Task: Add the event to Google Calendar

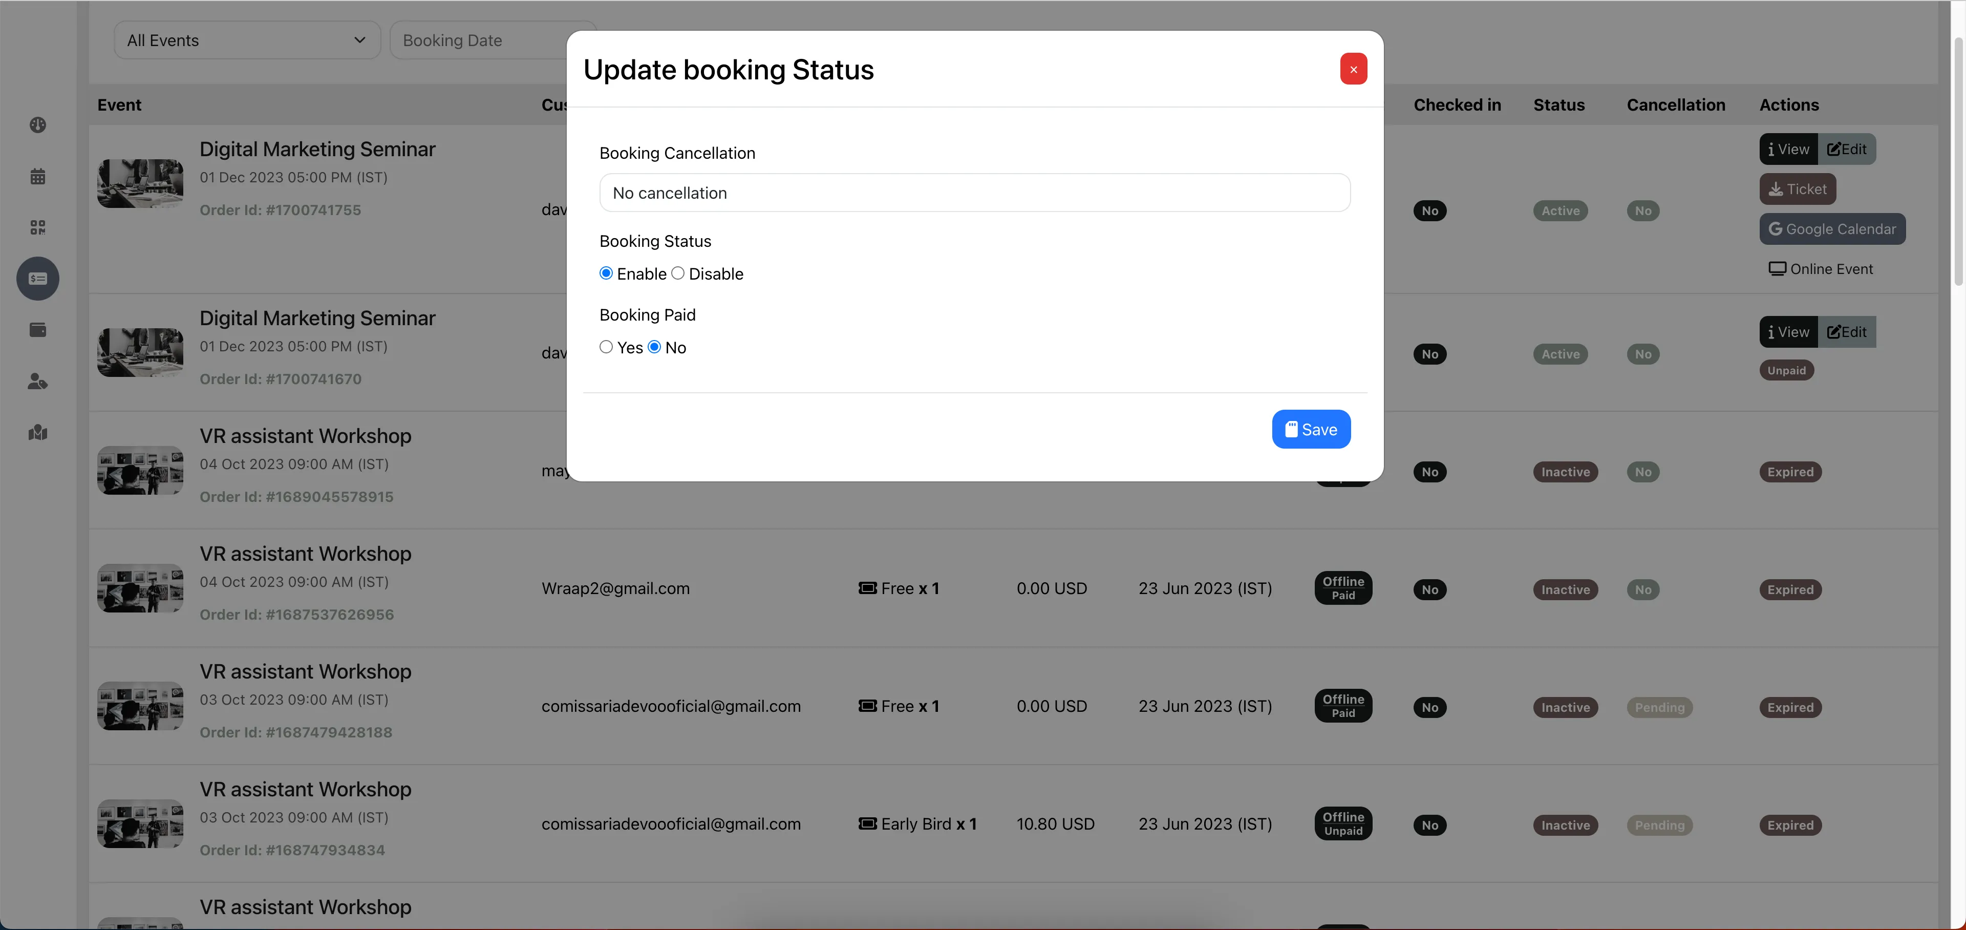Action: pyautogui.click(x=1832, y=228)
